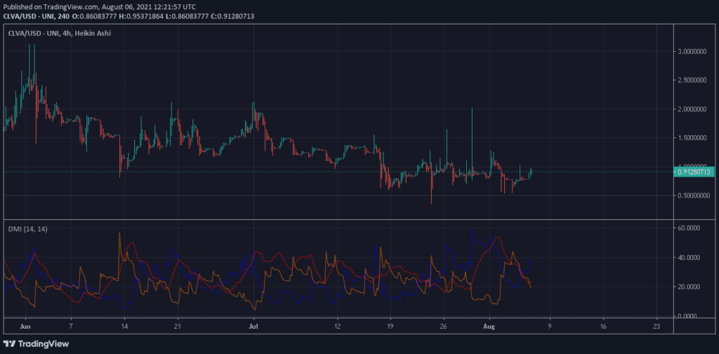Screen dimensions: 719x354
Task: Select the Jul label on time axis
Action: click(x=253, y=327)
